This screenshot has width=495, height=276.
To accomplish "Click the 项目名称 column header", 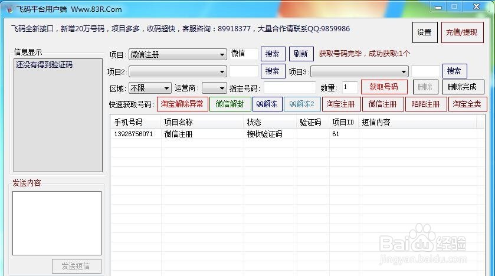I will click(202, 123).
